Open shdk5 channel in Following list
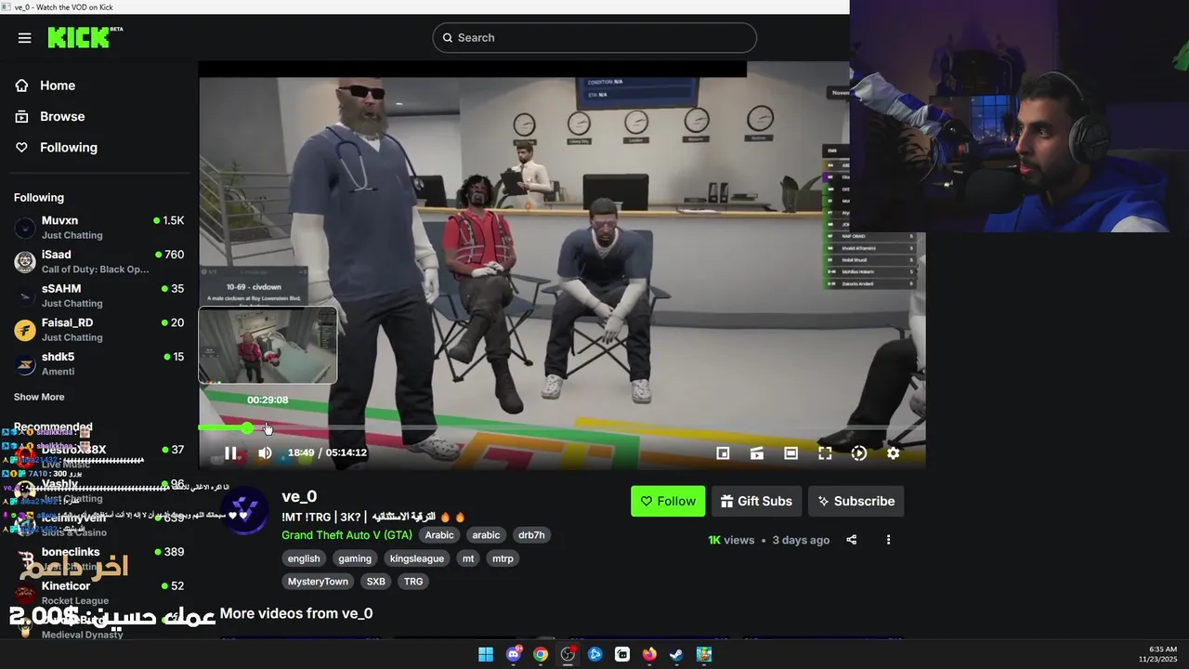The image size is (1189, 669). [x=98, y=363]
